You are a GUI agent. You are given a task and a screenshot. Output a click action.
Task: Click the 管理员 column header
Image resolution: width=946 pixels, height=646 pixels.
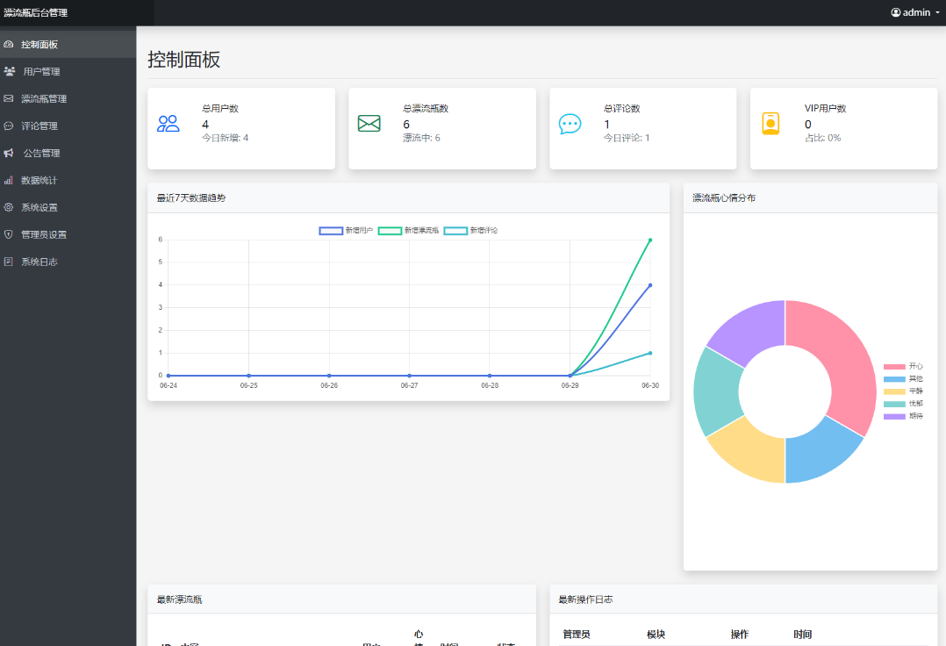tap(577, 635)
